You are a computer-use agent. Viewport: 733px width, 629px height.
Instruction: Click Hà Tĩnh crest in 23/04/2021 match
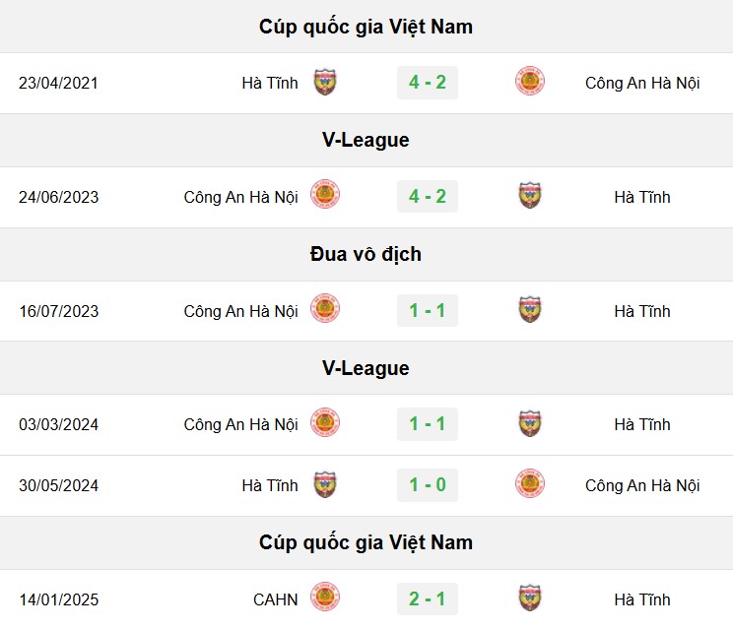[x=325, y=82]
